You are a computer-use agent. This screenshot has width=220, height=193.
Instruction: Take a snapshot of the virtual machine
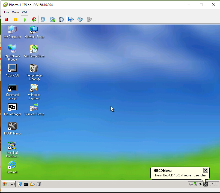(43, 19)
